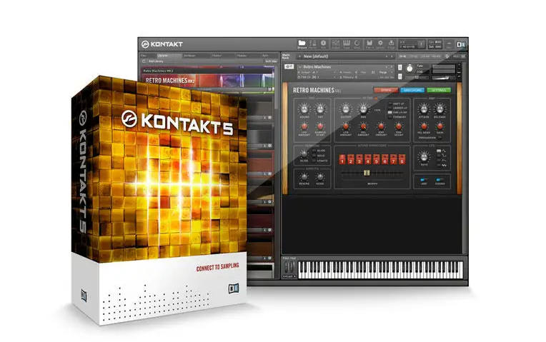Image resolution: width=546 pixels, height=342 pixels.
Task: Select sound variation button 8
Action: click(402, 159)
